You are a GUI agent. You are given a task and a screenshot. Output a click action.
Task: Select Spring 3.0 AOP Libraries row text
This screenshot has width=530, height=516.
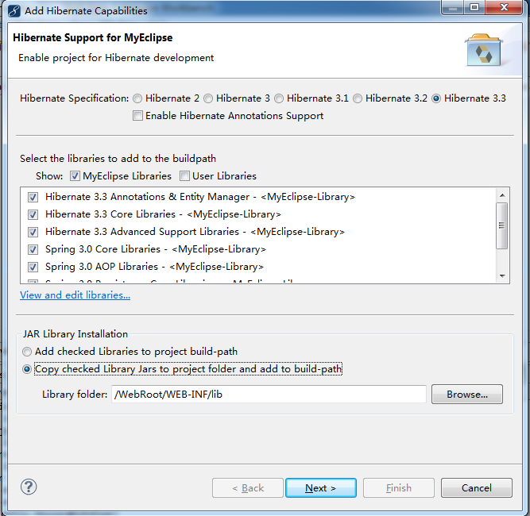point(154,267)
